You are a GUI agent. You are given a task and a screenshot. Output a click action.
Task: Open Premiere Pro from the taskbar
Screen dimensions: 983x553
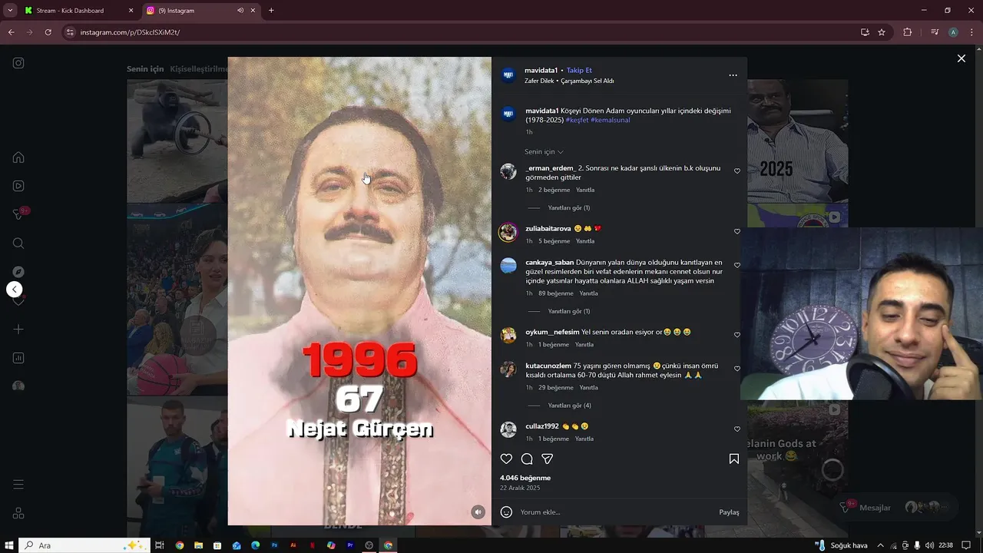coord(350,545)
